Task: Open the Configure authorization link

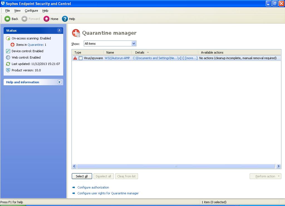Action: [93, 187]
